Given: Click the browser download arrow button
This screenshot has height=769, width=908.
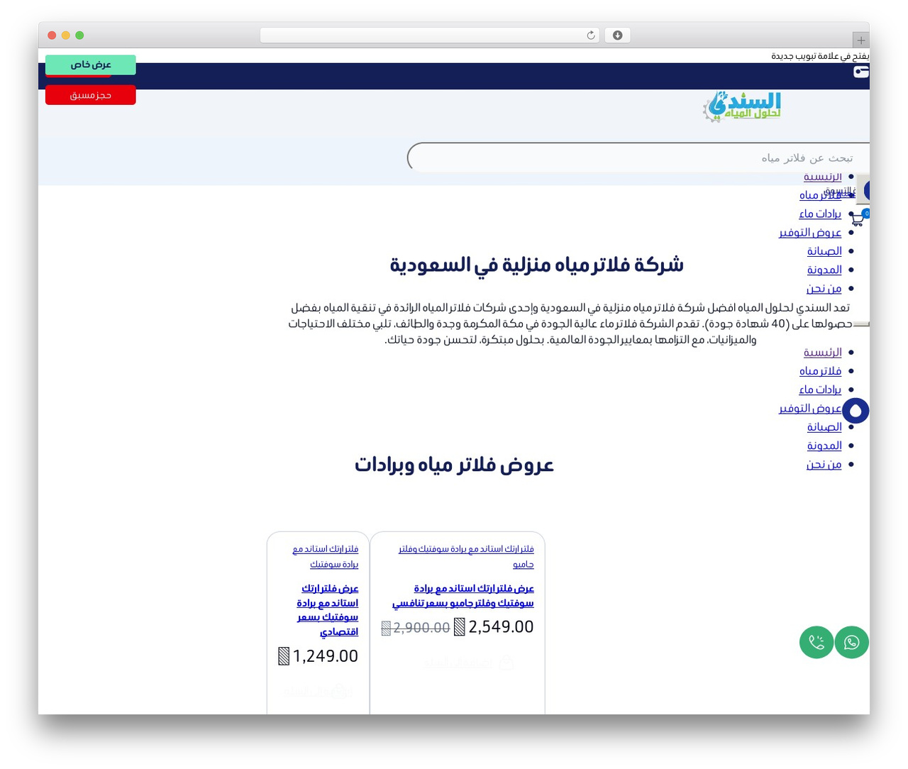Looking at the screenshot, I should point(617,35).
